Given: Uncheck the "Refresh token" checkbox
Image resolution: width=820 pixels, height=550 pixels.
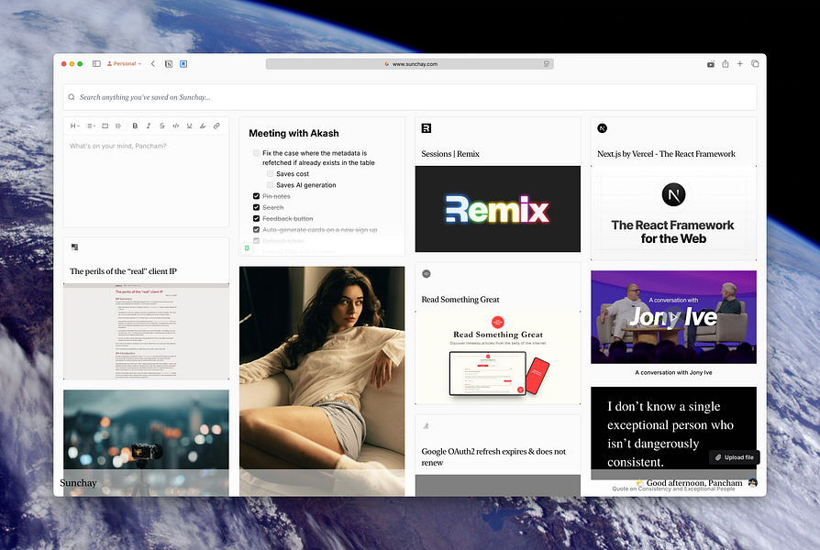Looking at the screenshot, I should coord(256,241).
